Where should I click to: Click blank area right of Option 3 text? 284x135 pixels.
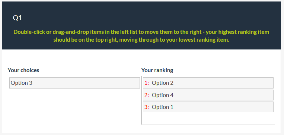click(86, 83)
